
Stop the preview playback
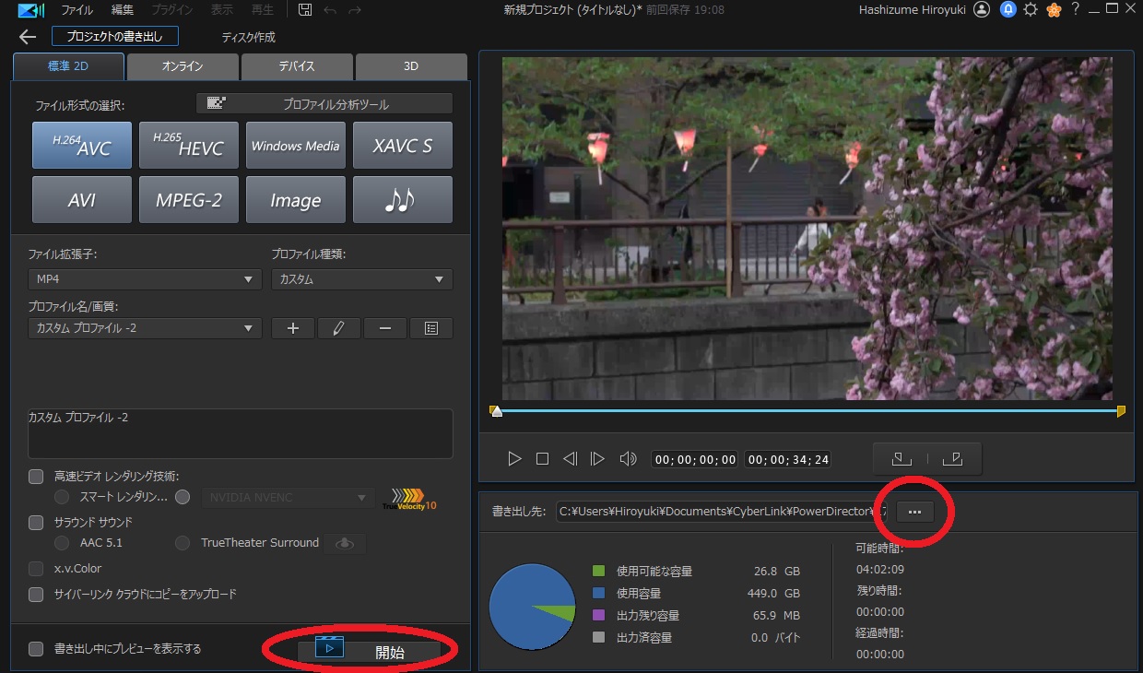543,459
